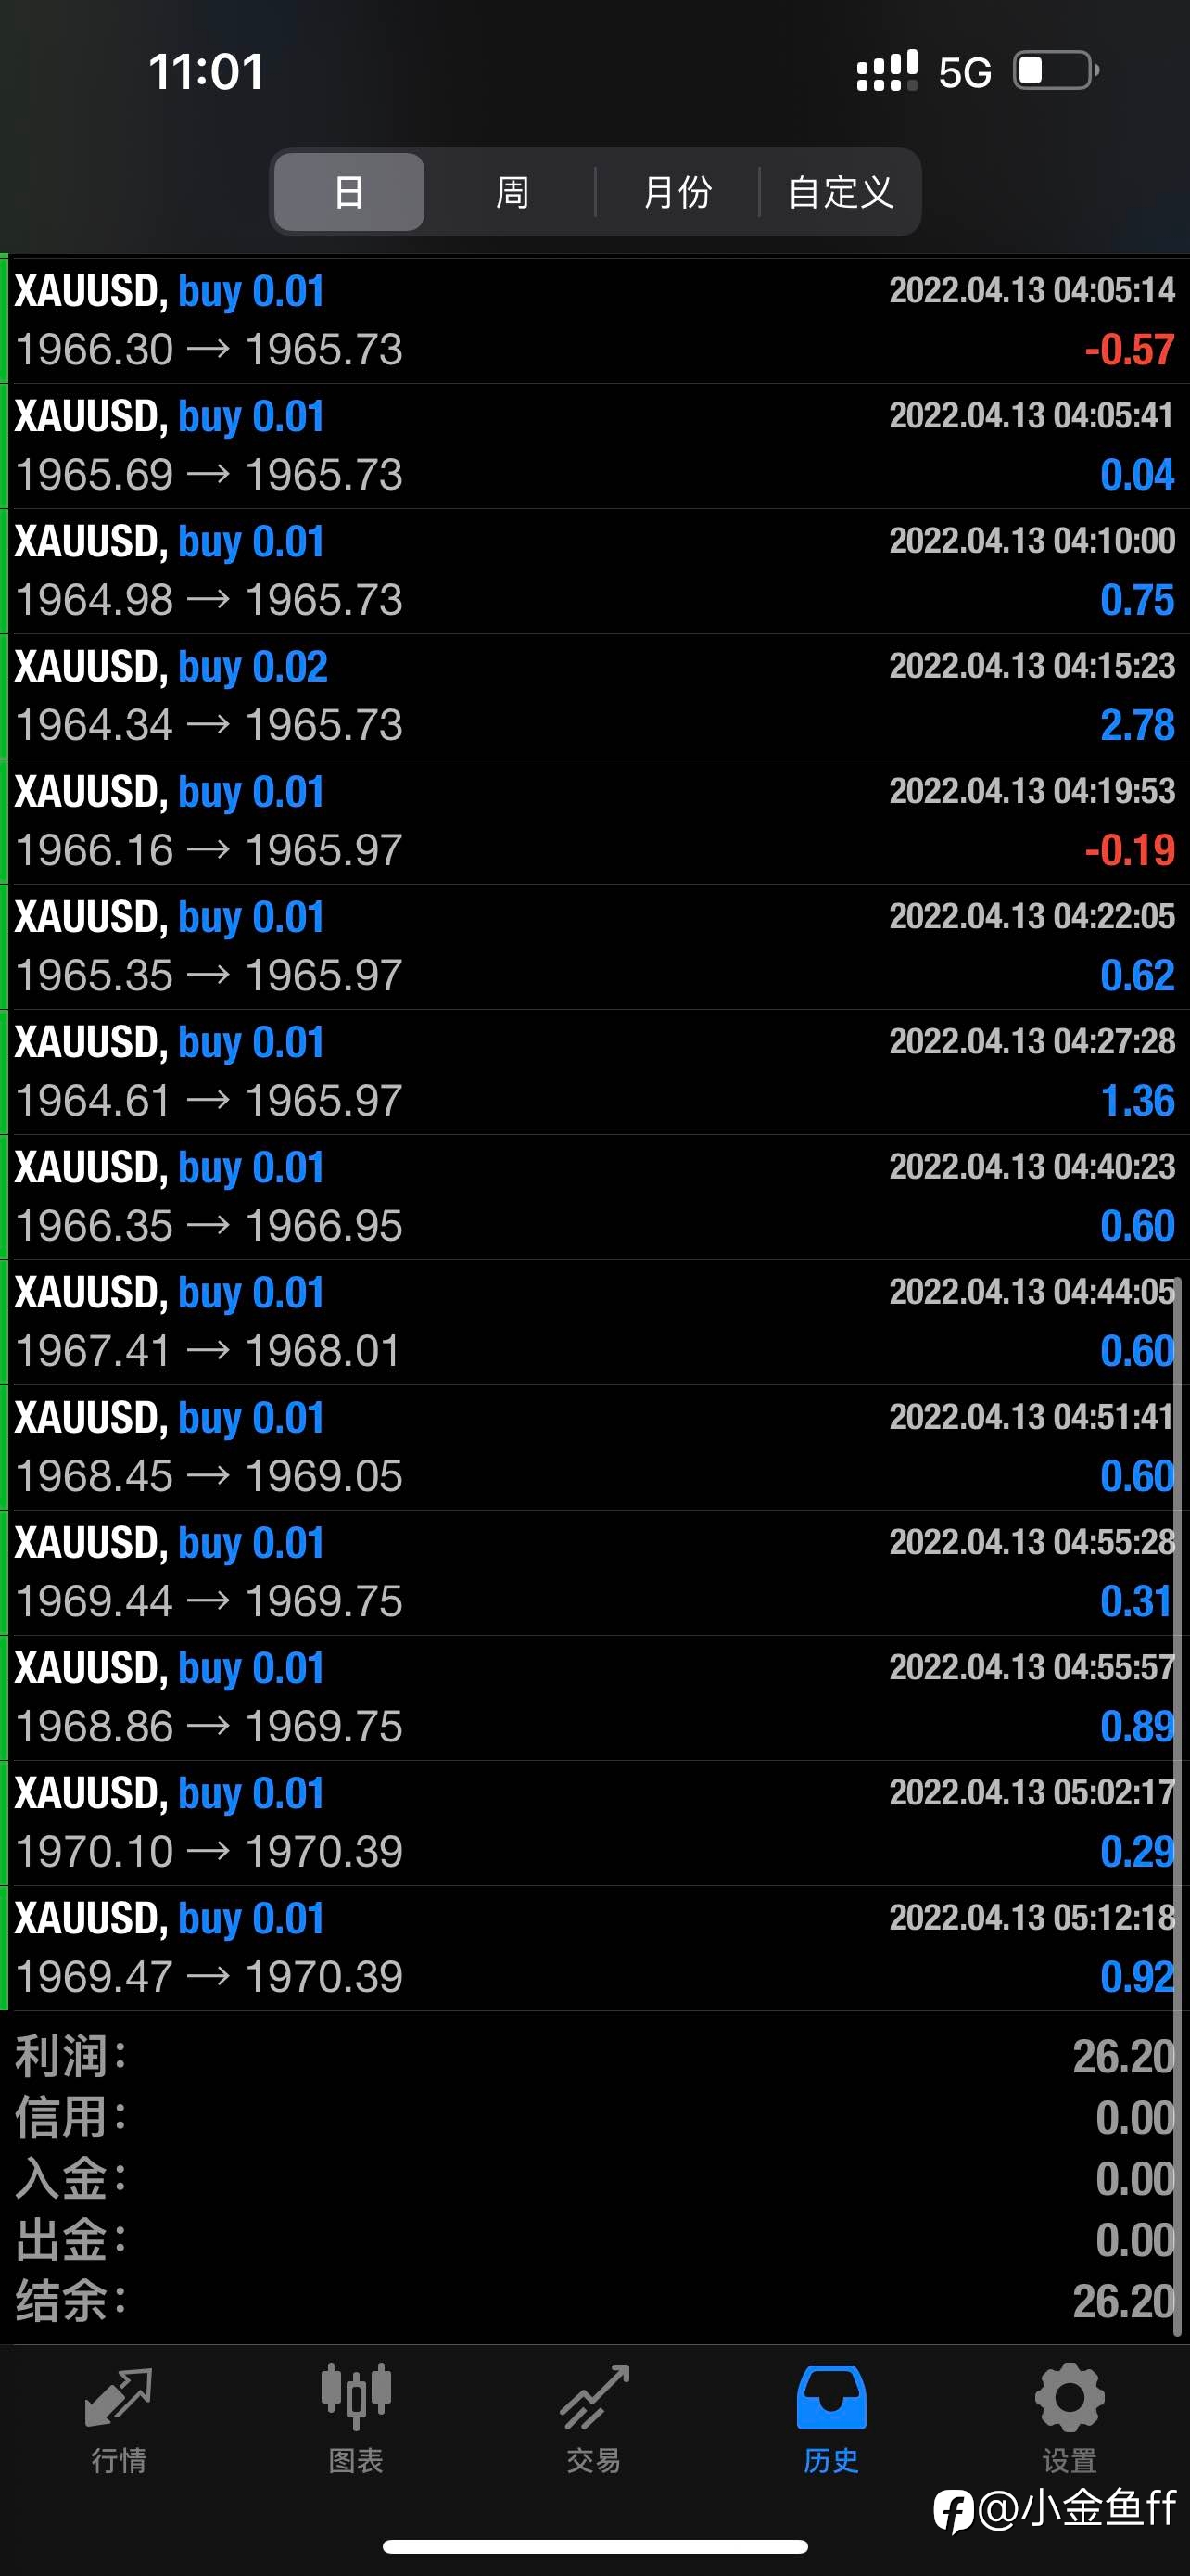Viewport: 1190px width, 2576px height.
Task: Open the trade closed at 04:55:57
Action: (594, 1698)
